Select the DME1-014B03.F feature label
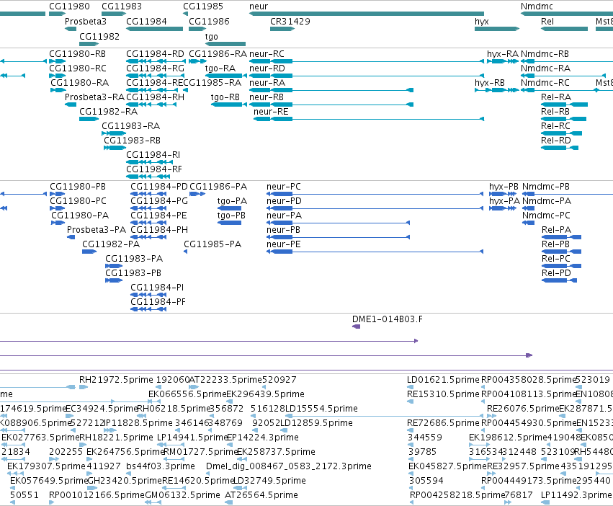 pos(388,319)
